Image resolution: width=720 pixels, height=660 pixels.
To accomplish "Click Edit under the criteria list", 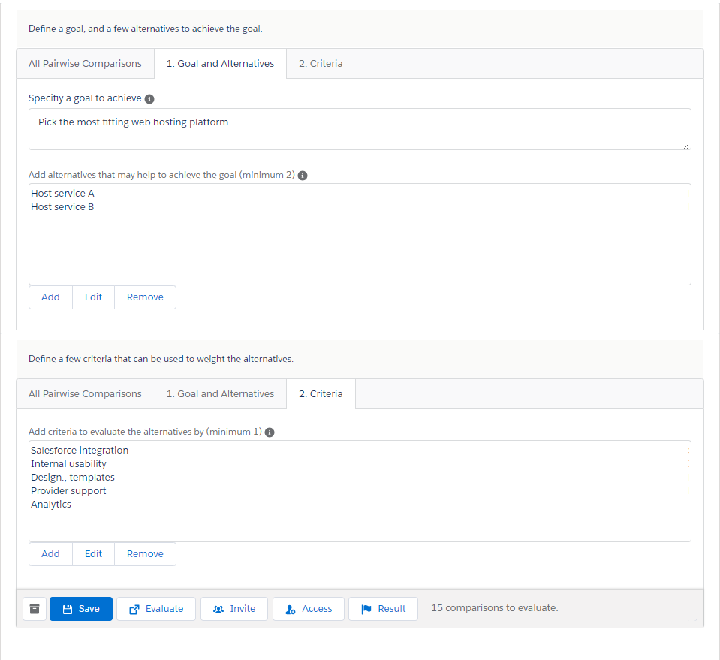I will (93, 554).
